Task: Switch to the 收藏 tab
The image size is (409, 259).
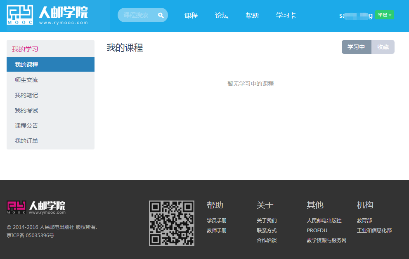Action: pos(383,47)
